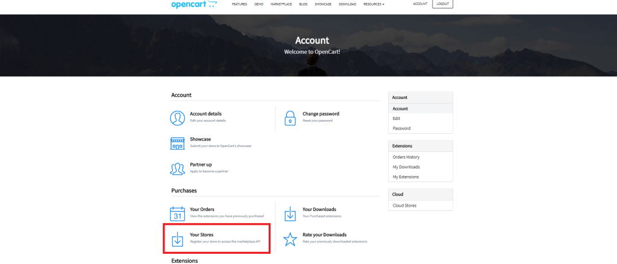Select Edit in the sidebar
Viewport: 617px width, 264px height.
pos(420,118)
